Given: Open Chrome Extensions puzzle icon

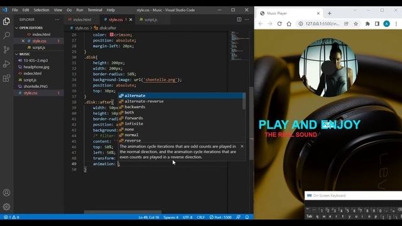Looking at the screenshot, I should point(367,24).
